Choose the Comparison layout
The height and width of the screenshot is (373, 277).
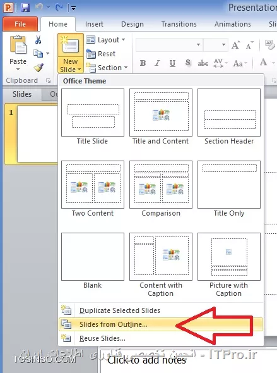[x=161, y=189]
